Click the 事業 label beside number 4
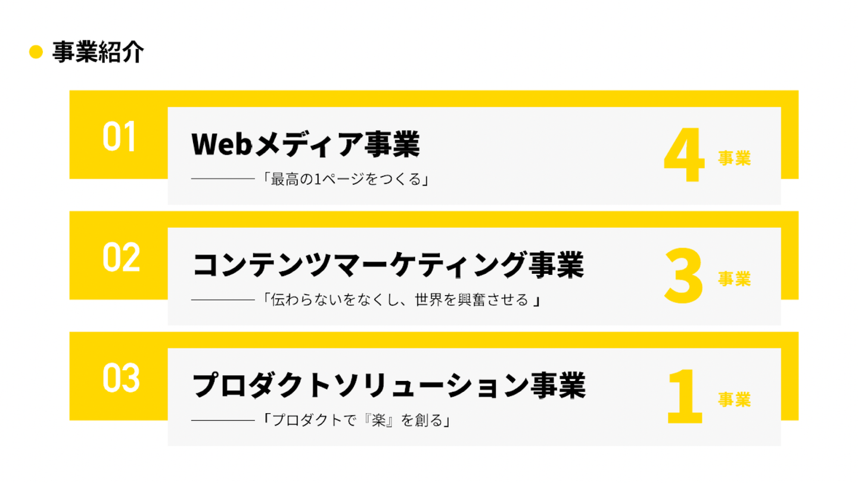858x483 pixels. click(x=733, y=158)
